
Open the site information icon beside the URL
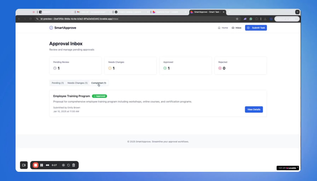coord(37,19)
